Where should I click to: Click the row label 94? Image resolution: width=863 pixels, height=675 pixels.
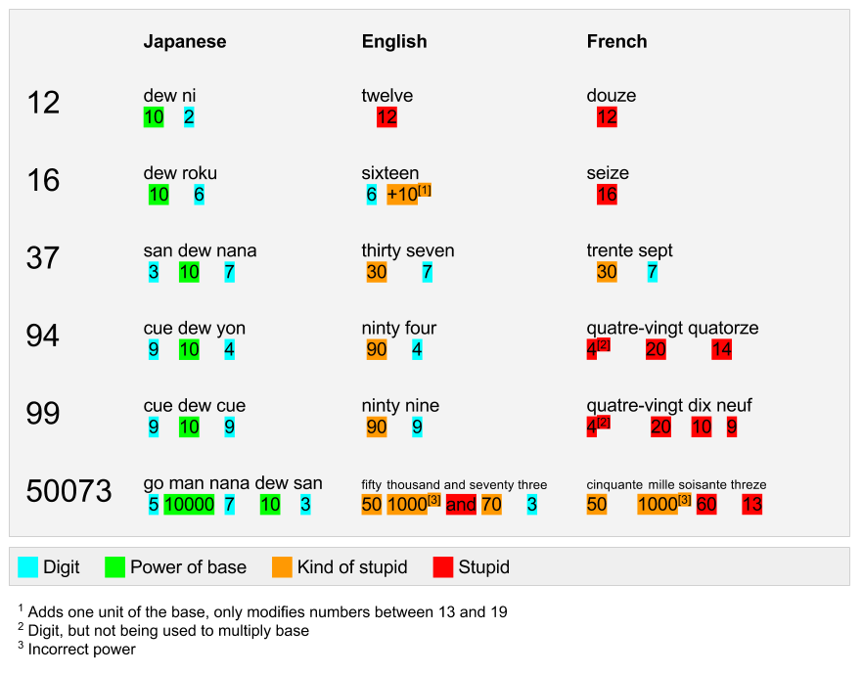click(x=42, y=336)
